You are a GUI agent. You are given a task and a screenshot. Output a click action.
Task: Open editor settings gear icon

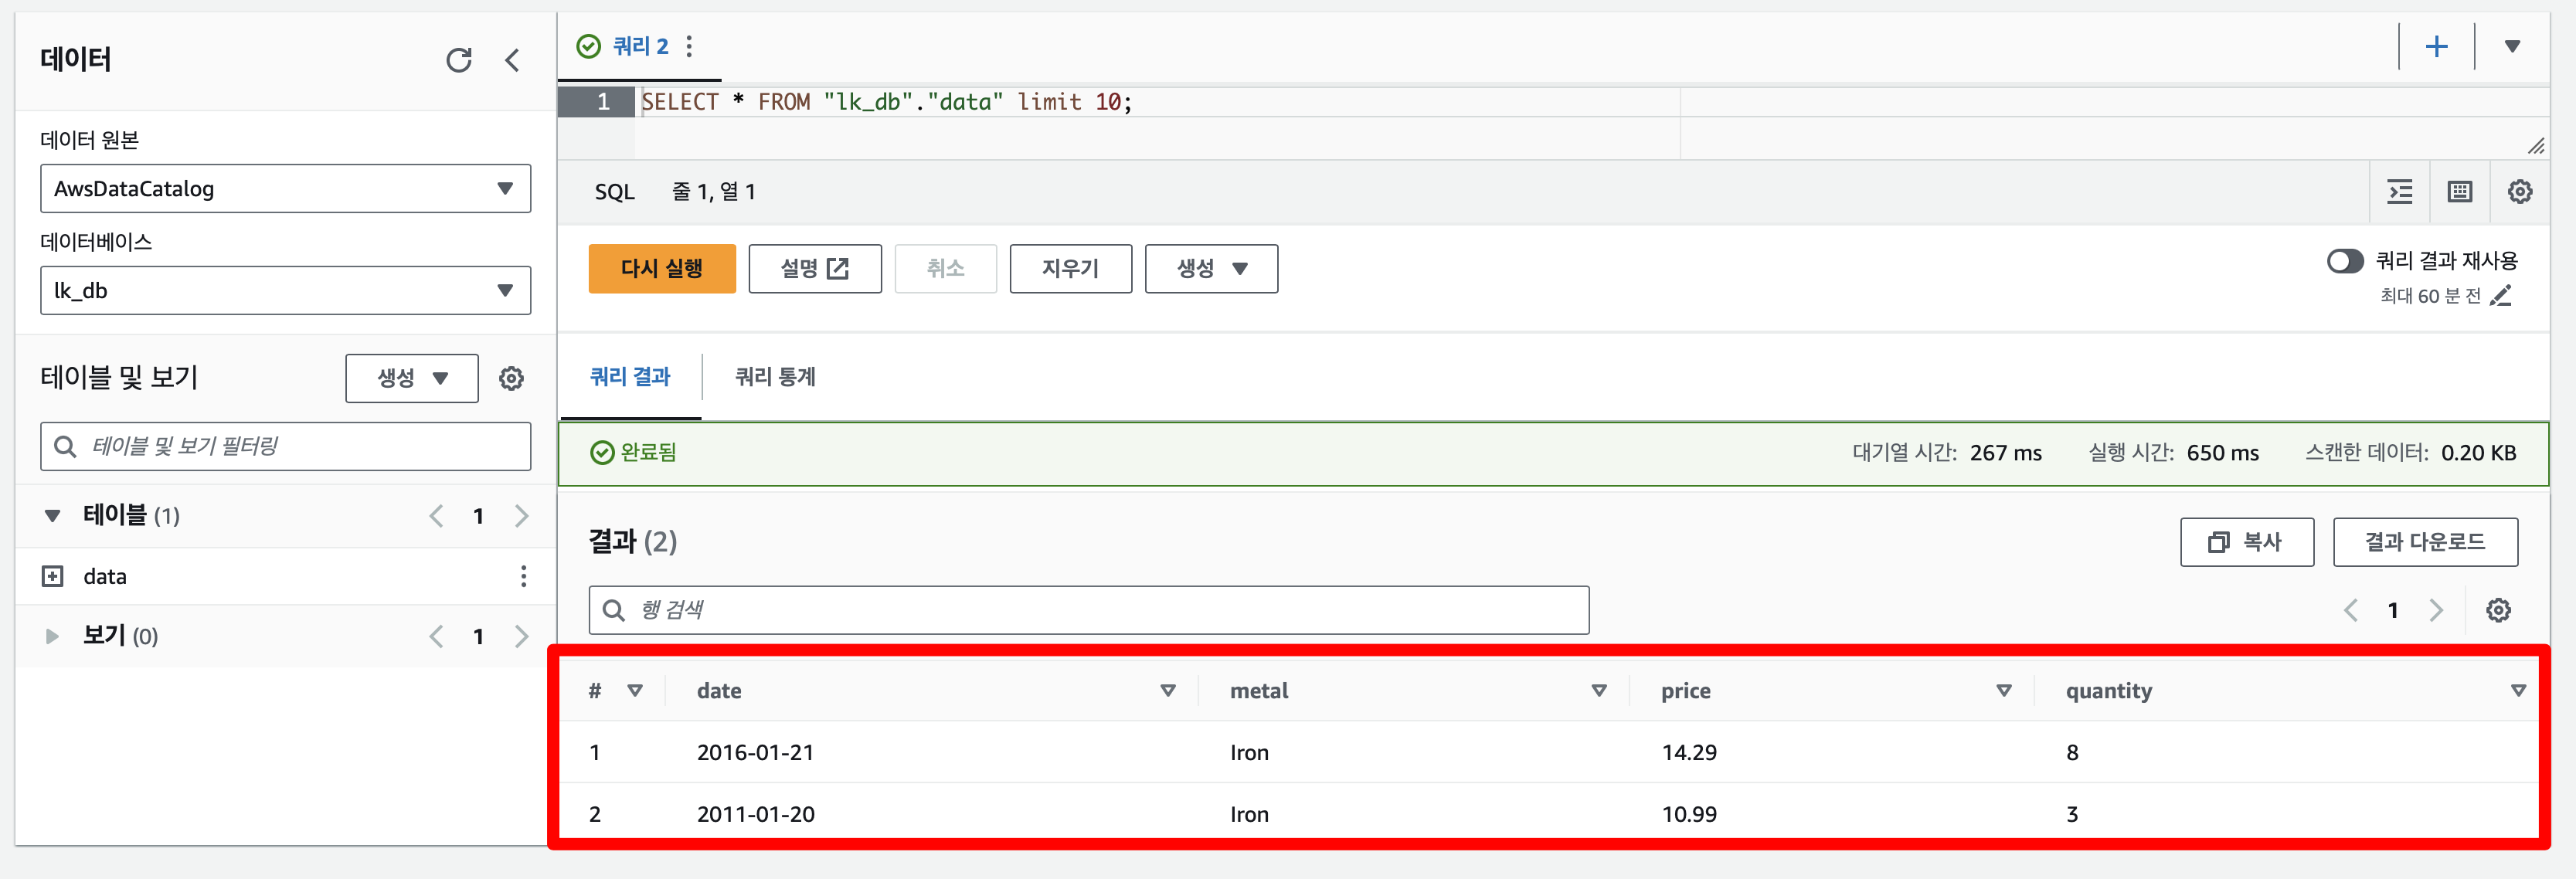tap(2519, 191)
